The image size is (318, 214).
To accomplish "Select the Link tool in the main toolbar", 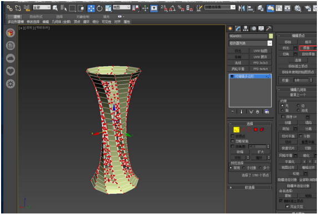I will (x=9, y=8).
